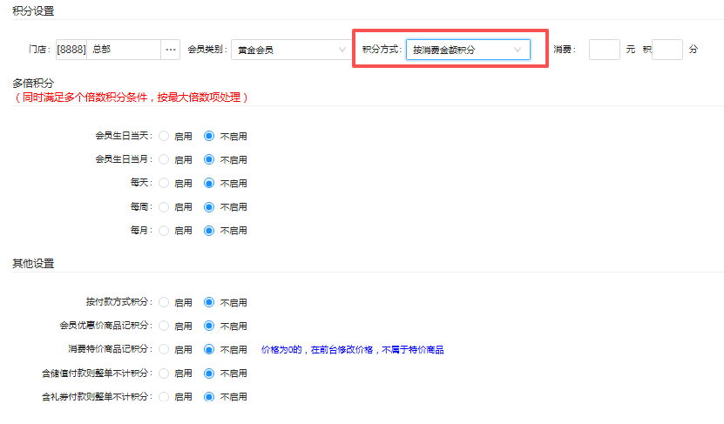Image resolution: width=724 pixels, height=424 pixels.
Task: Enable 含储值付款则整单不计积分
Action: (164, 373)
